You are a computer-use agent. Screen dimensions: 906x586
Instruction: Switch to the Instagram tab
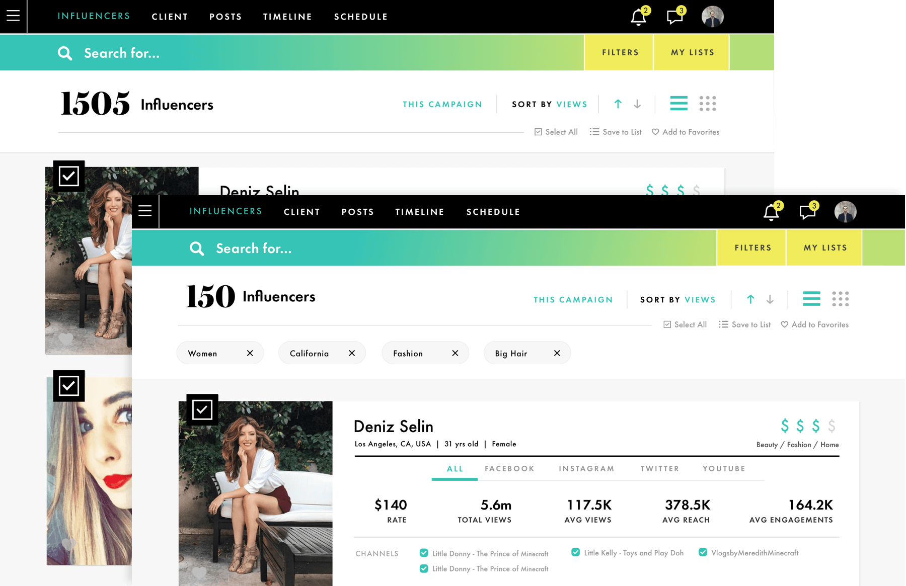click(586, 469)
